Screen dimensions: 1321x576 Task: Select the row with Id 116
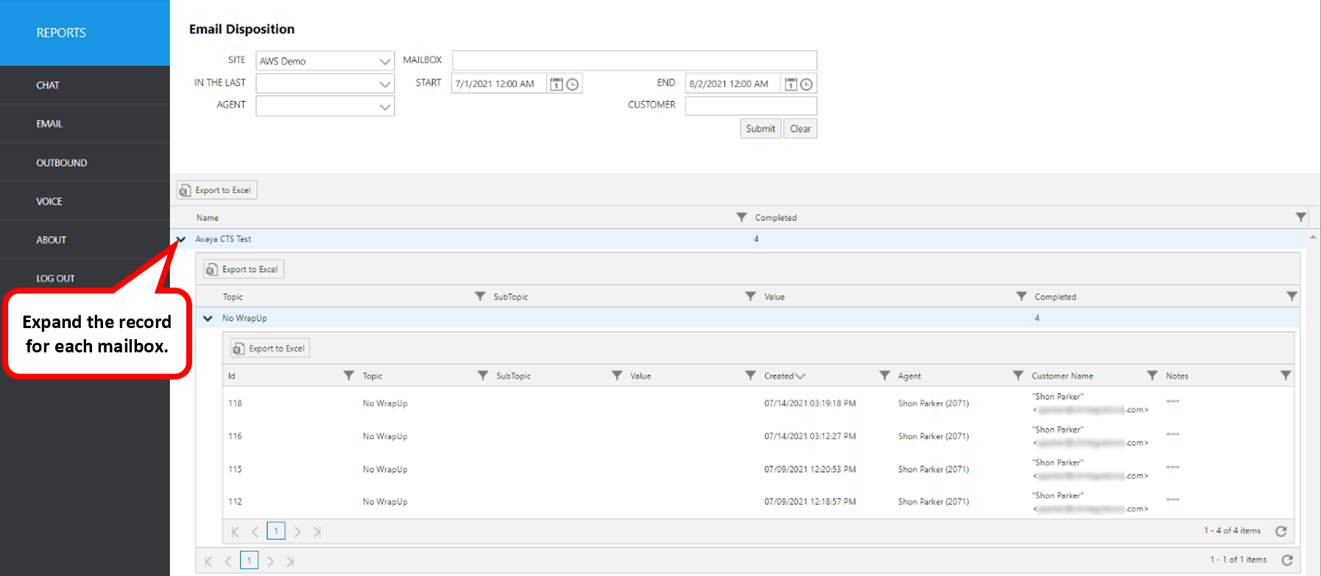(758, 436)
